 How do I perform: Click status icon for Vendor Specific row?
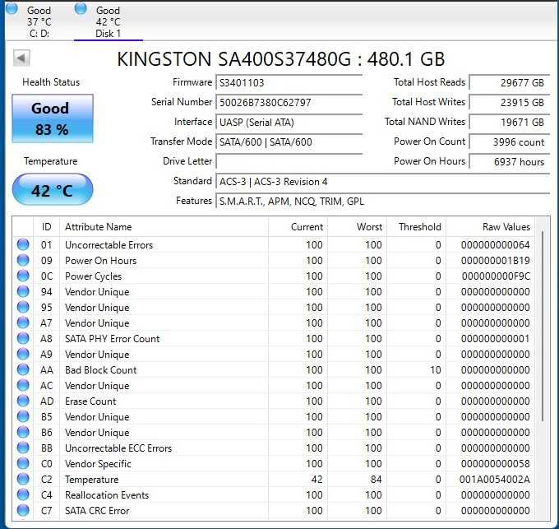23,464
